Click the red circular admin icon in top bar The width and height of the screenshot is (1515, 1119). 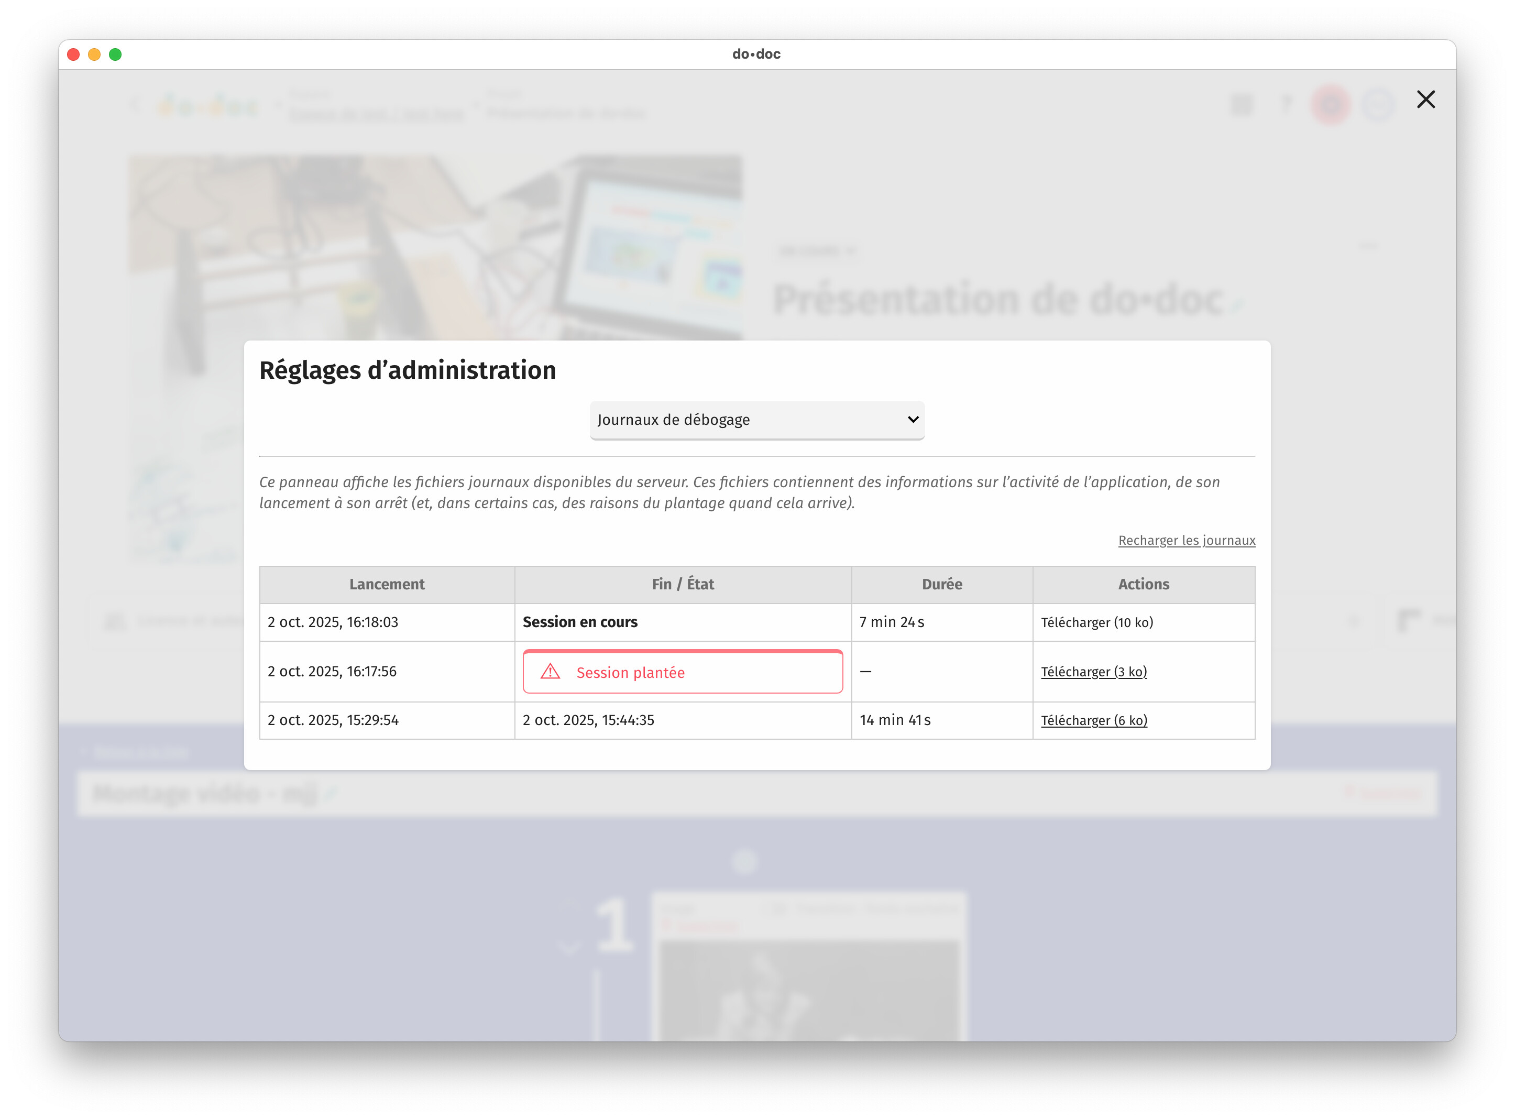[1330, 104]
